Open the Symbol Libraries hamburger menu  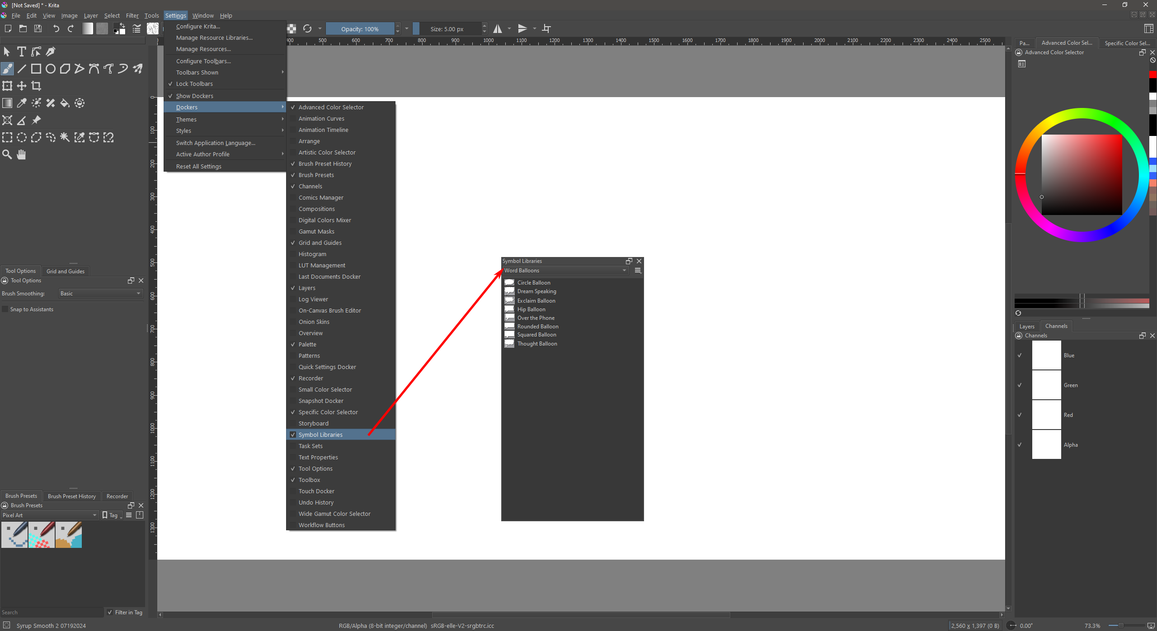pos(638,271)
